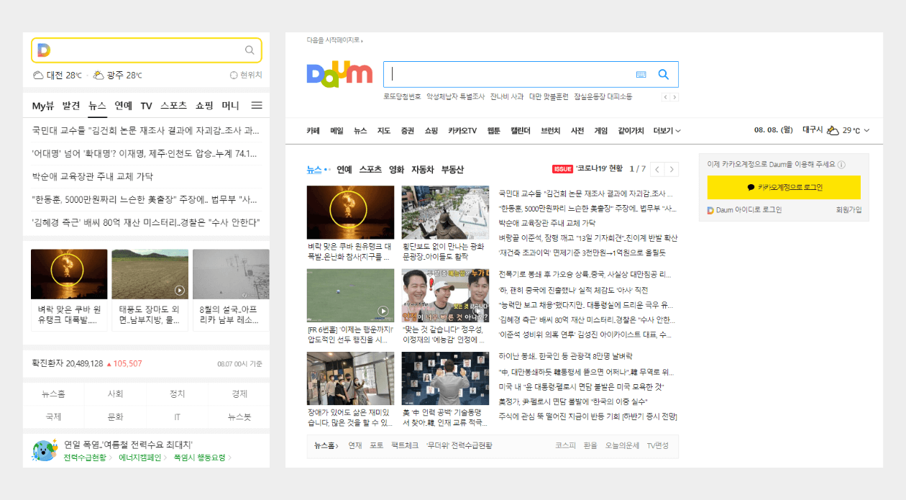The width and height of the screenshot is (906, 500).
Task: Click the earth mascot icon beside 연일 폭염
Action: coord(45,450)
